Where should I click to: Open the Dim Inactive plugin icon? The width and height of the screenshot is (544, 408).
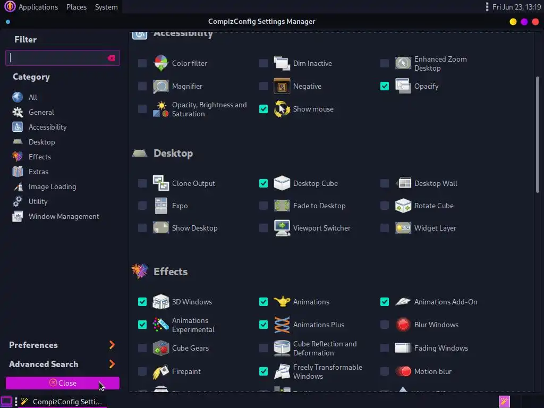click(x=282, y=63)
